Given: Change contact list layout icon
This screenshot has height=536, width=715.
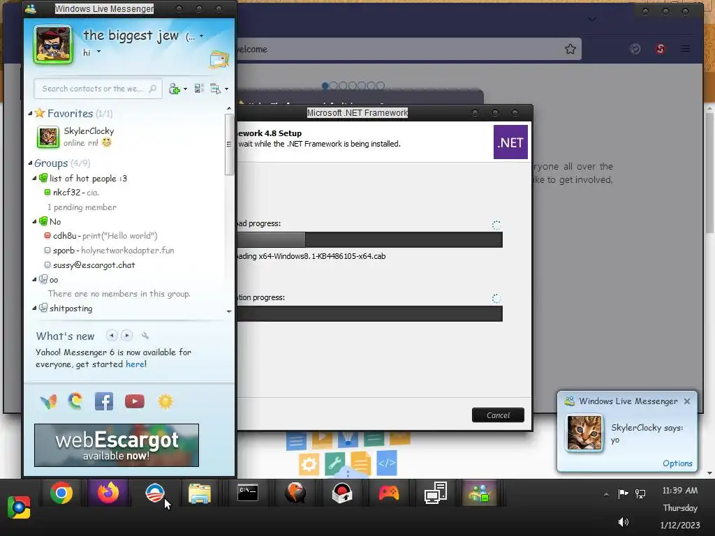Looking at the screenshot, I should point(199,89).
